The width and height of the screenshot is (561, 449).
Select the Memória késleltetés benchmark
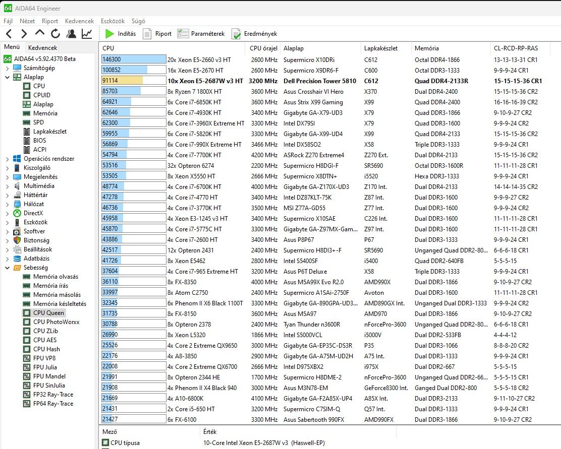click(x=55, y=304)
